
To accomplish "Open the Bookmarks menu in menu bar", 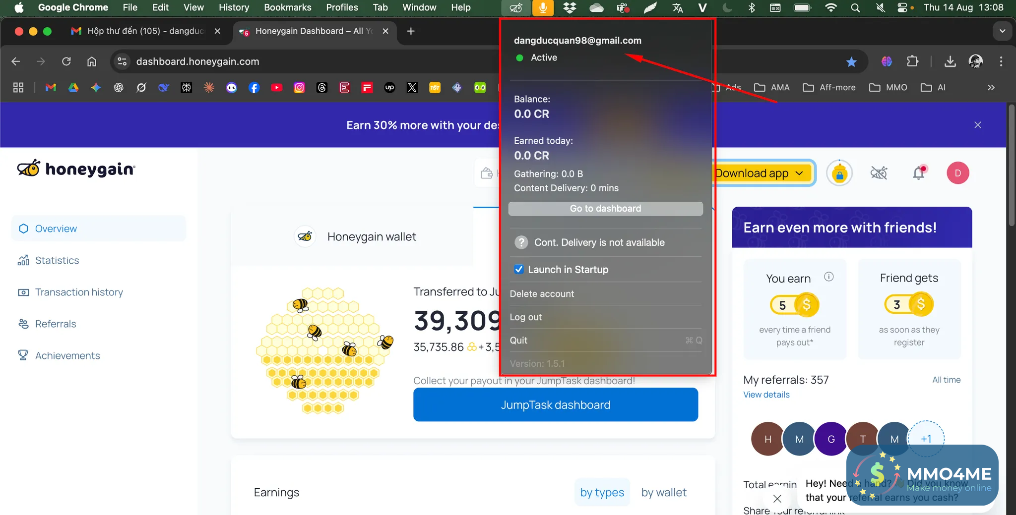I will click(x=288, y=7).
